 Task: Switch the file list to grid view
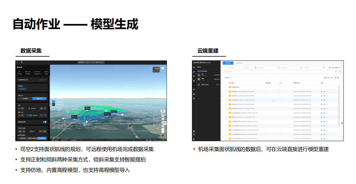[338, 78]
